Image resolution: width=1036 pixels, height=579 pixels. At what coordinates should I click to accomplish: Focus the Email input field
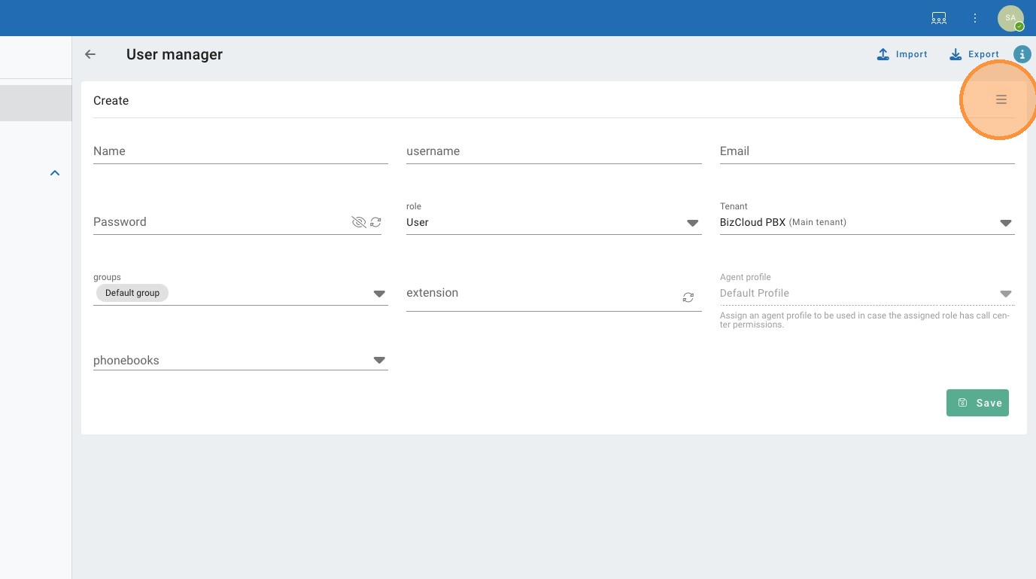[x=867, y=151]
